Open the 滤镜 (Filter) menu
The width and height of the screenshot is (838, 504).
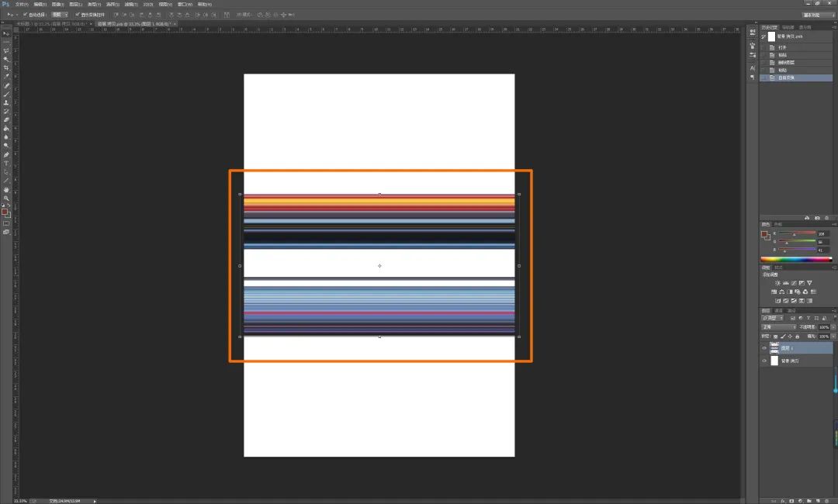[x=130, y=5]
